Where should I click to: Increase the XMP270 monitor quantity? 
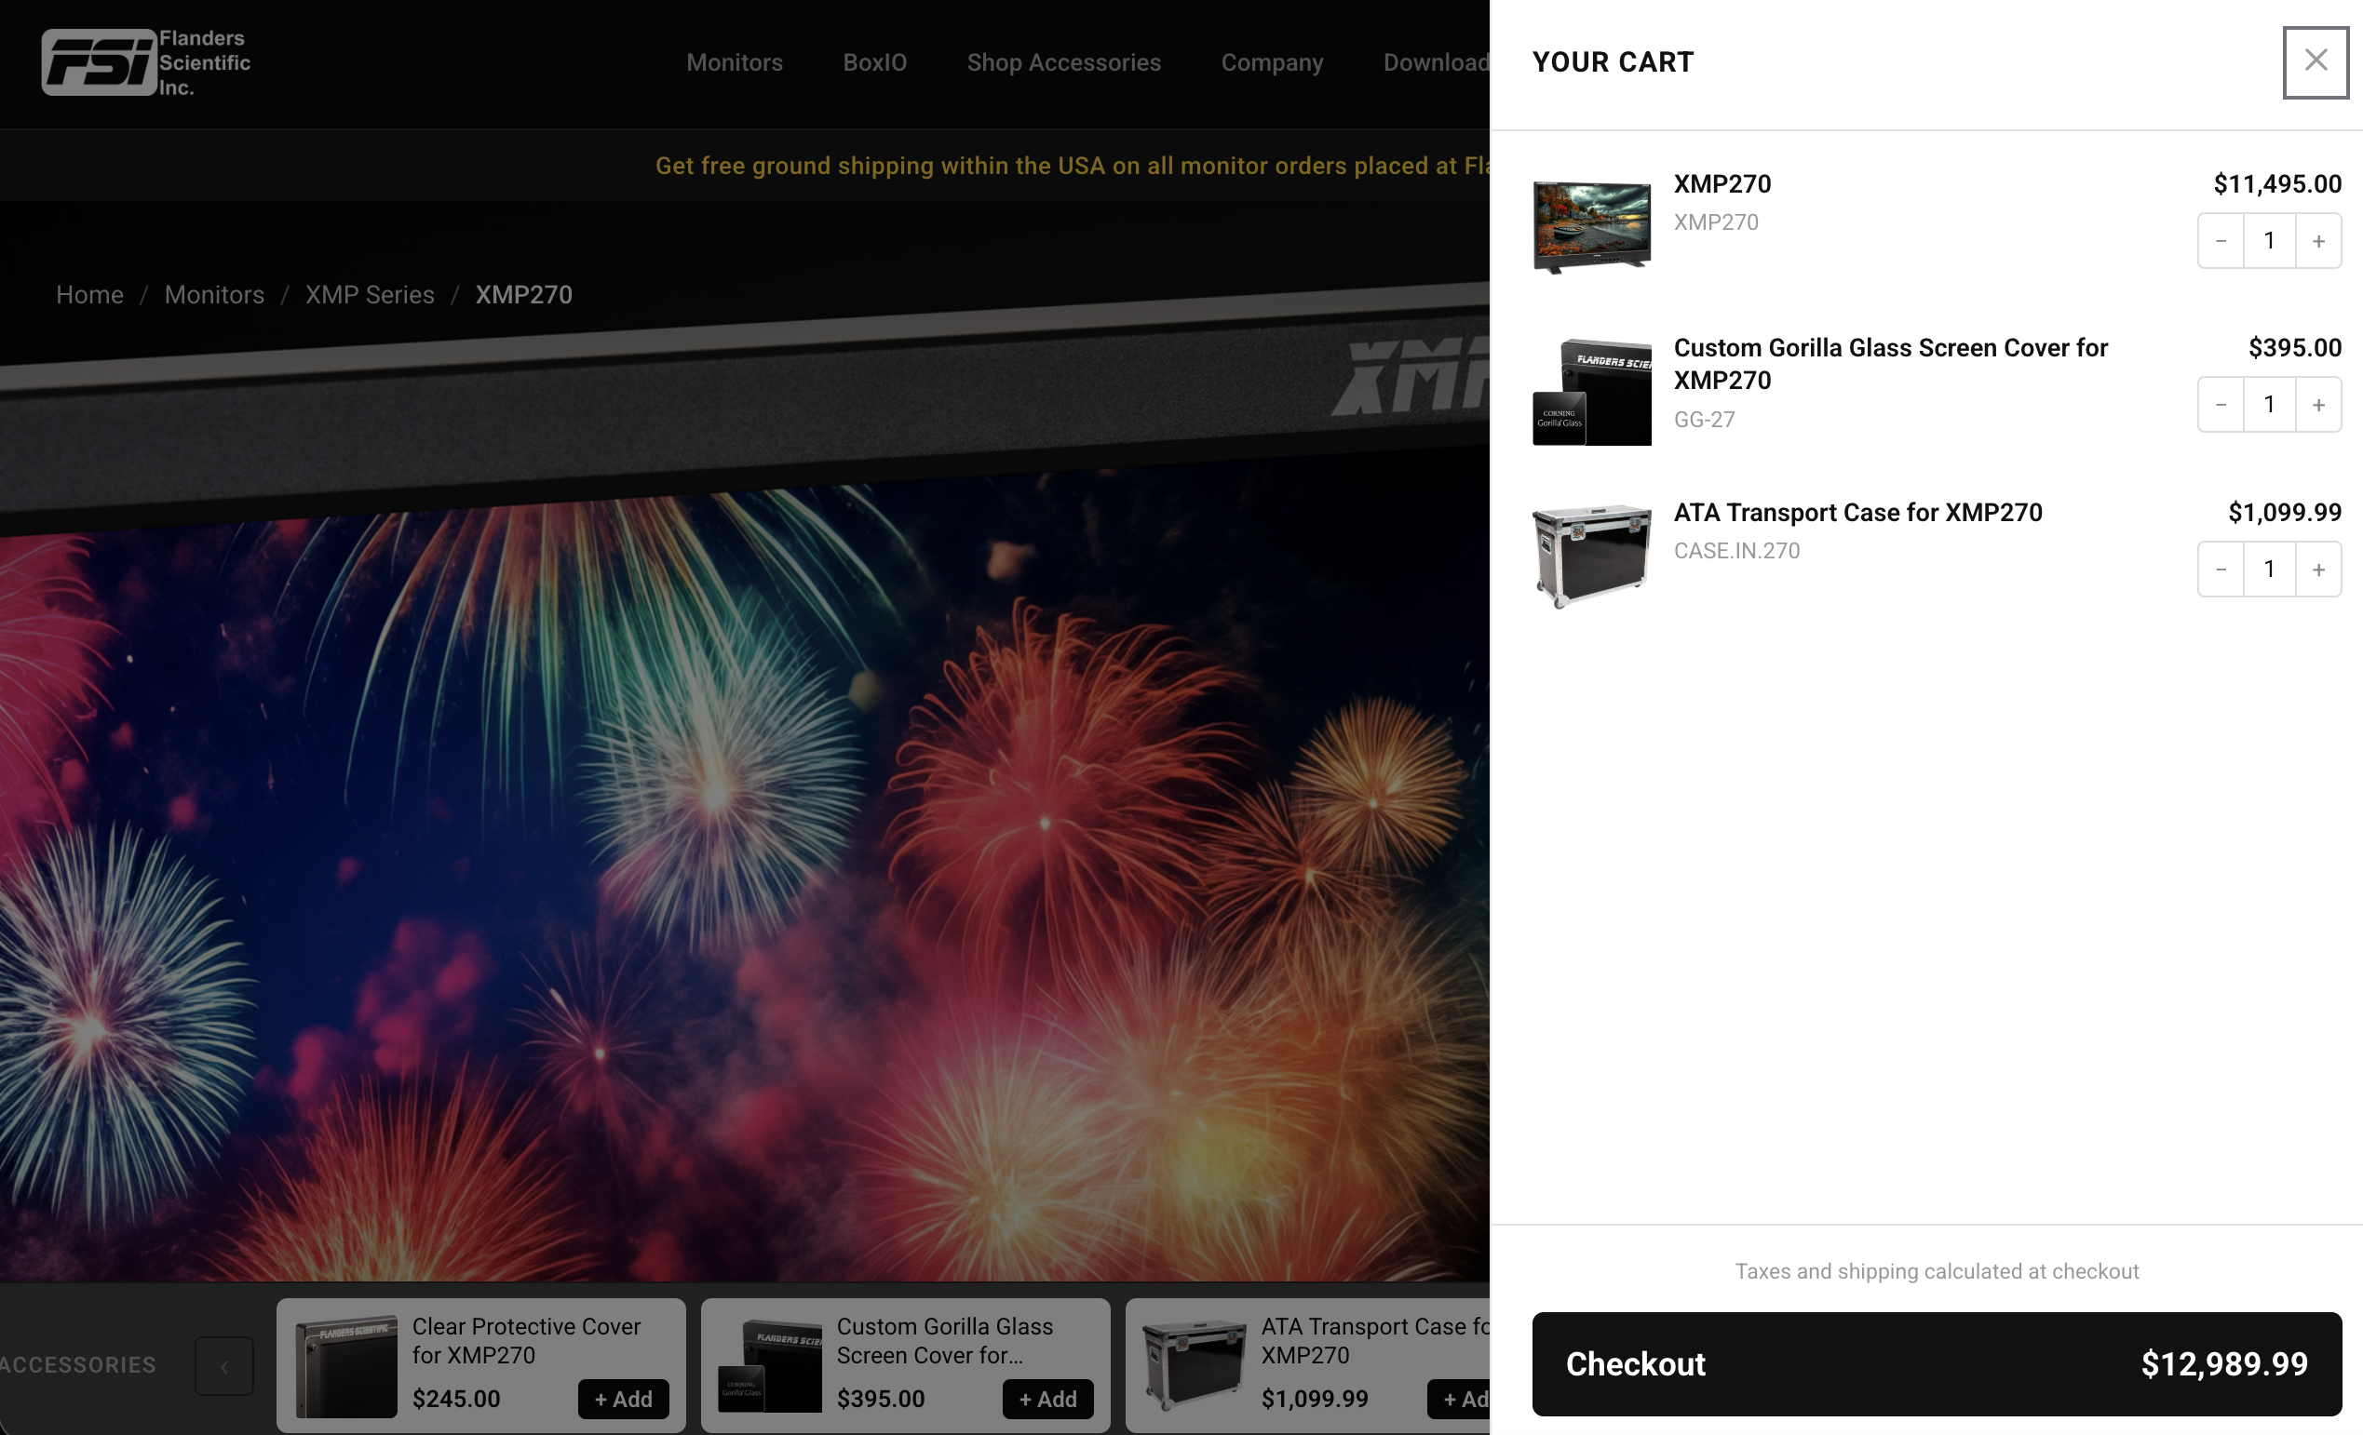click(x=2318, y=241)
